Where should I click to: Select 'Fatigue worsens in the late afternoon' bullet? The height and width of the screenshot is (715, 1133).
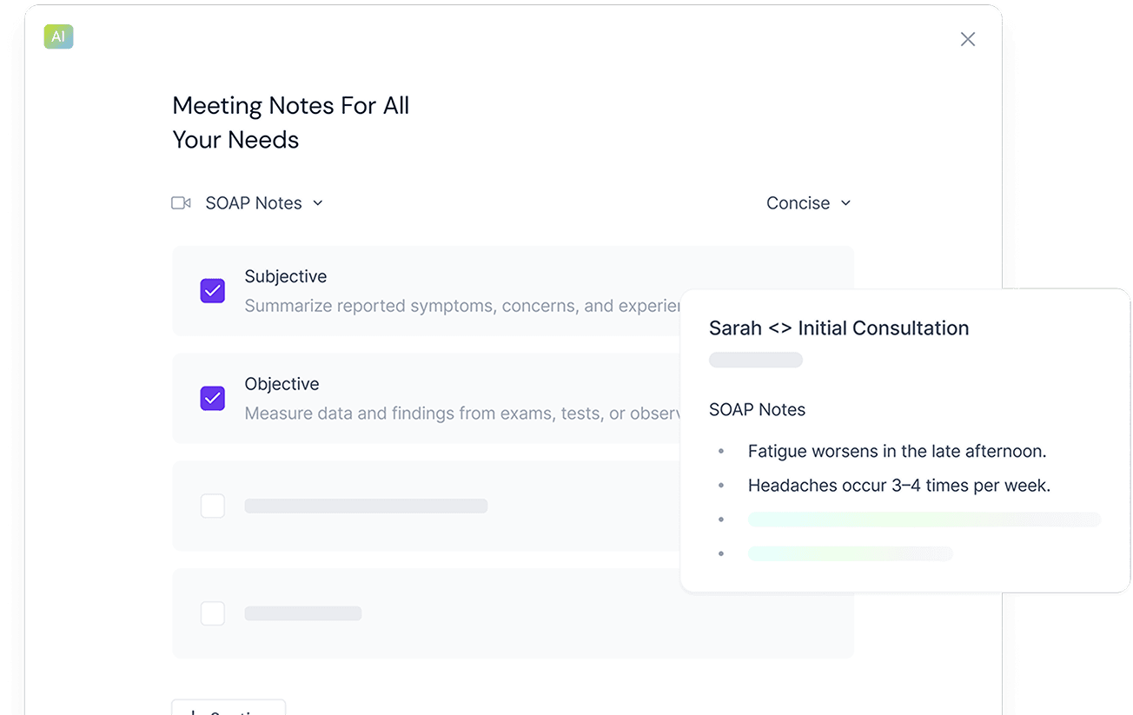pyautogui.click(x=897, y=452)
